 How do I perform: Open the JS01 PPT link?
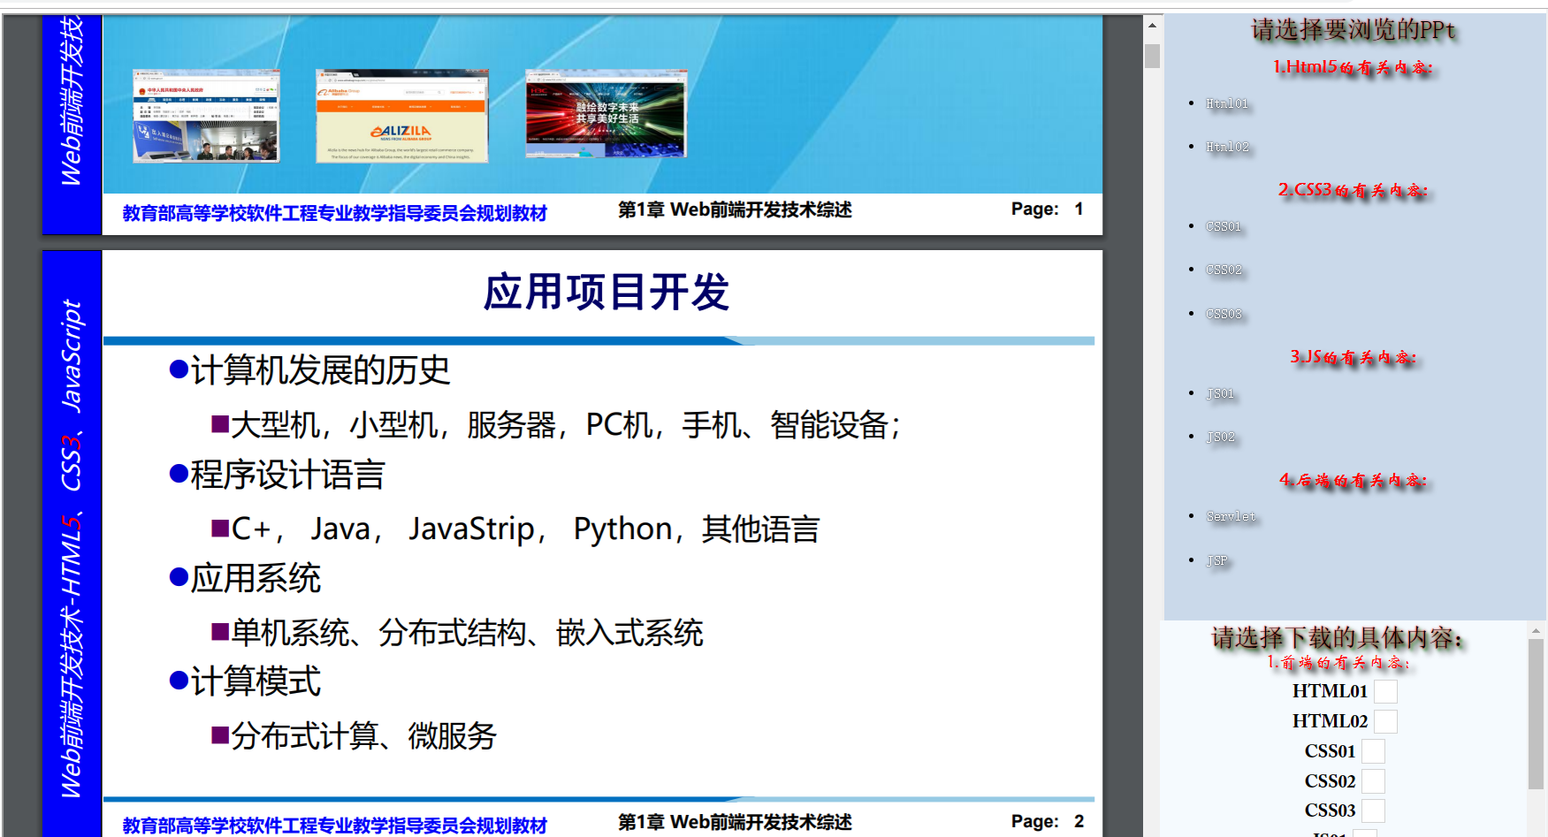click(1220, 393)
